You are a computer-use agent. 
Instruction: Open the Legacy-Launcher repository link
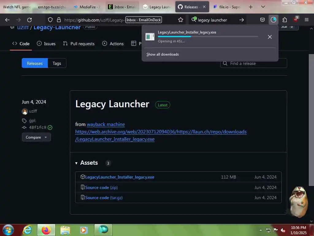pyautogui.click(x=57, y=27)
